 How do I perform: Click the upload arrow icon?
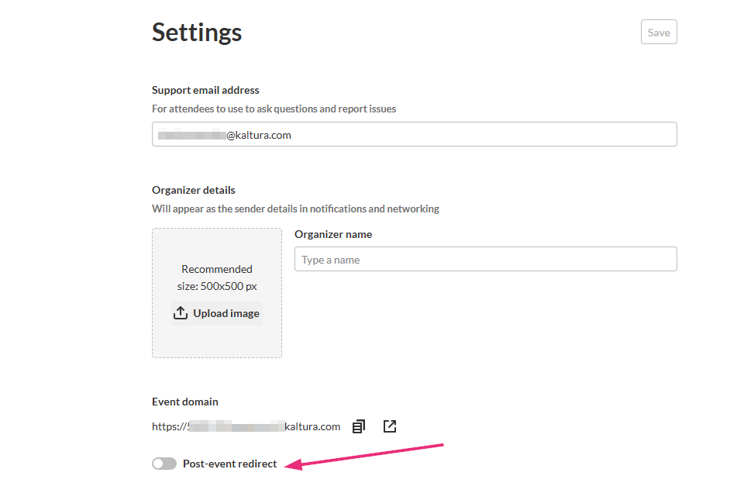181,313
